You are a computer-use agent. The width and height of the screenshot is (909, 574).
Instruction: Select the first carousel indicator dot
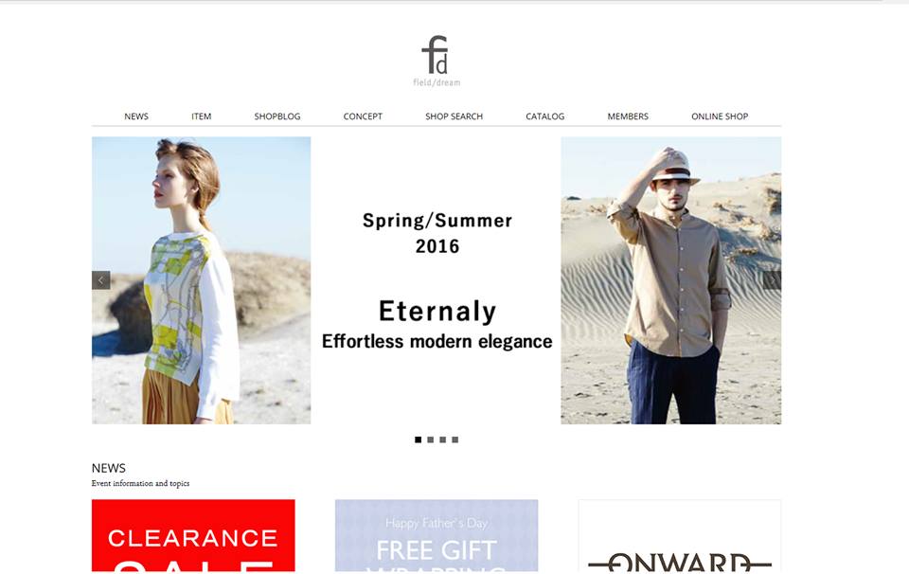(x=418, y=439)
